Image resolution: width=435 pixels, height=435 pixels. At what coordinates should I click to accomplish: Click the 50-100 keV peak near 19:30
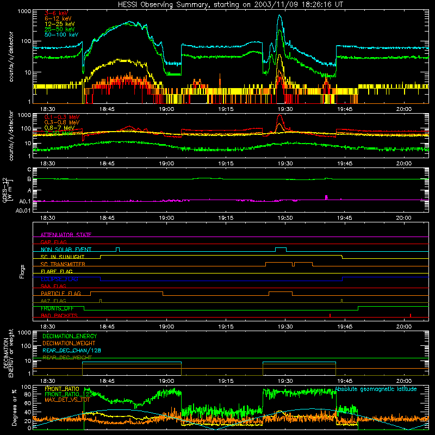[x=279, y=16]
